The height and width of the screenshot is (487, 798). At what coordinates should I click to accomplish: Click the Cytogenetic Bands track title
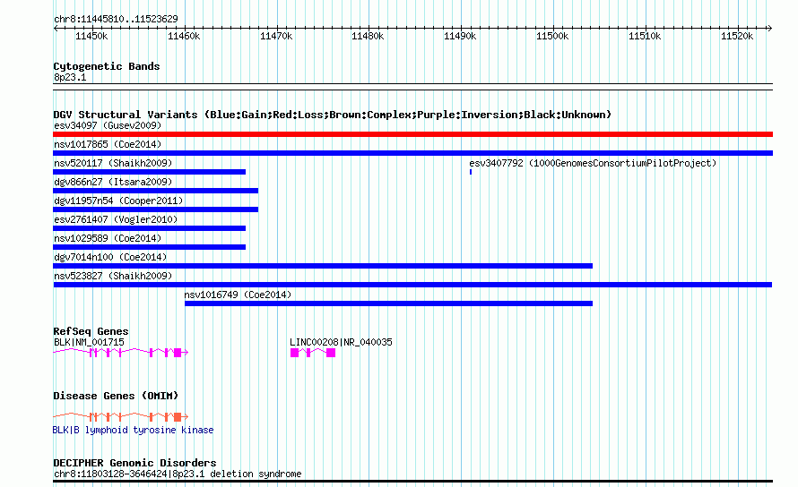[107, 66]
